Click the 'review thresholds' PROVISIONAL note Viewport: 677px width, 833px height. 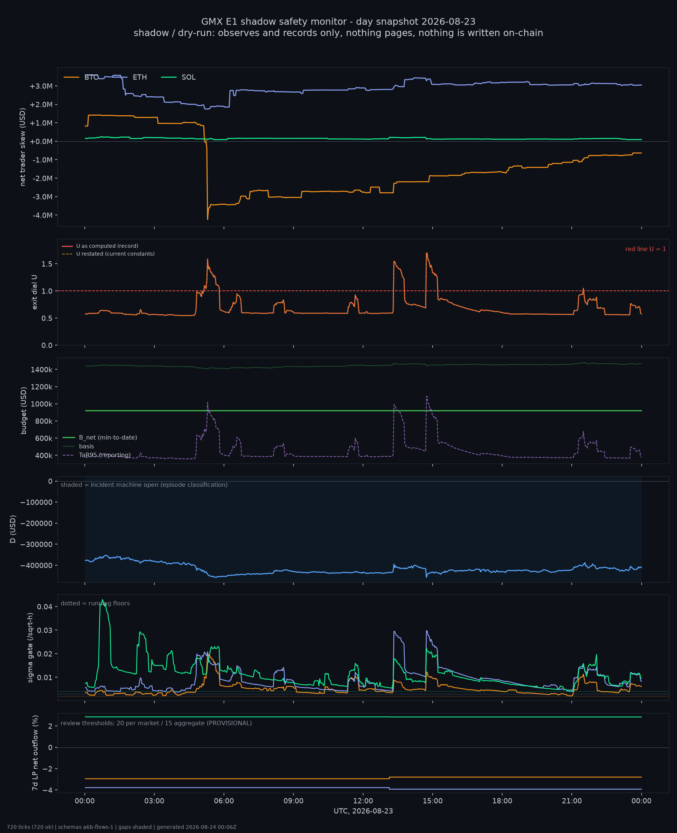coord(156,723)
